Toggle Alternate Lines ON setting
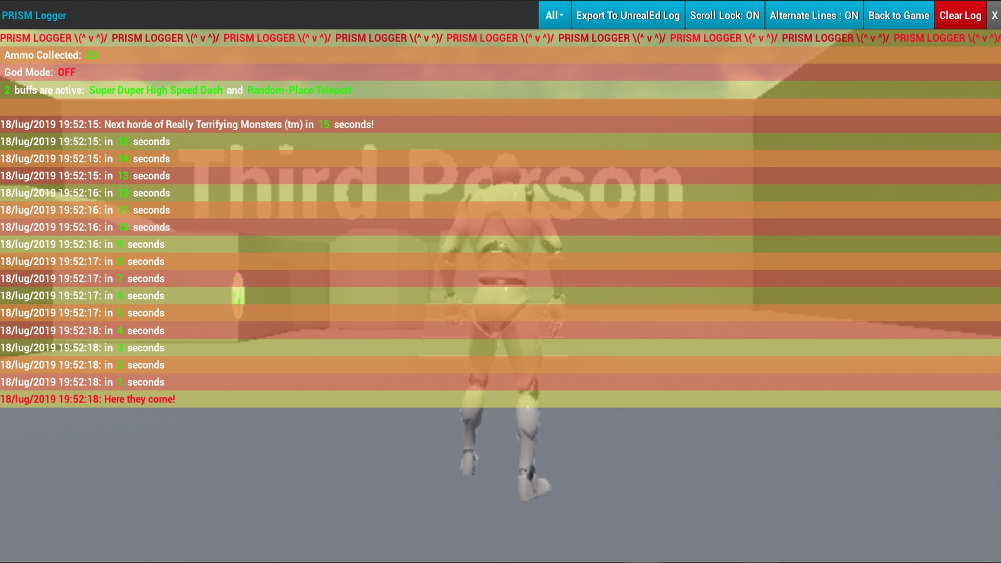Screen dimensions: 1001x563 tap(814, 15)
